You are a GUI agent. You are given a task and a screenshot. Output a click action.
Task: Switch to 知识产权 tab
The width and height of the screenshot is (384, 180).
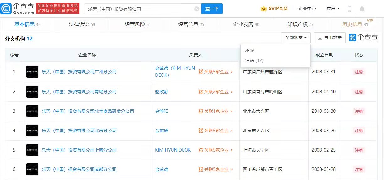pyautogui.click(x=301, y=24)
